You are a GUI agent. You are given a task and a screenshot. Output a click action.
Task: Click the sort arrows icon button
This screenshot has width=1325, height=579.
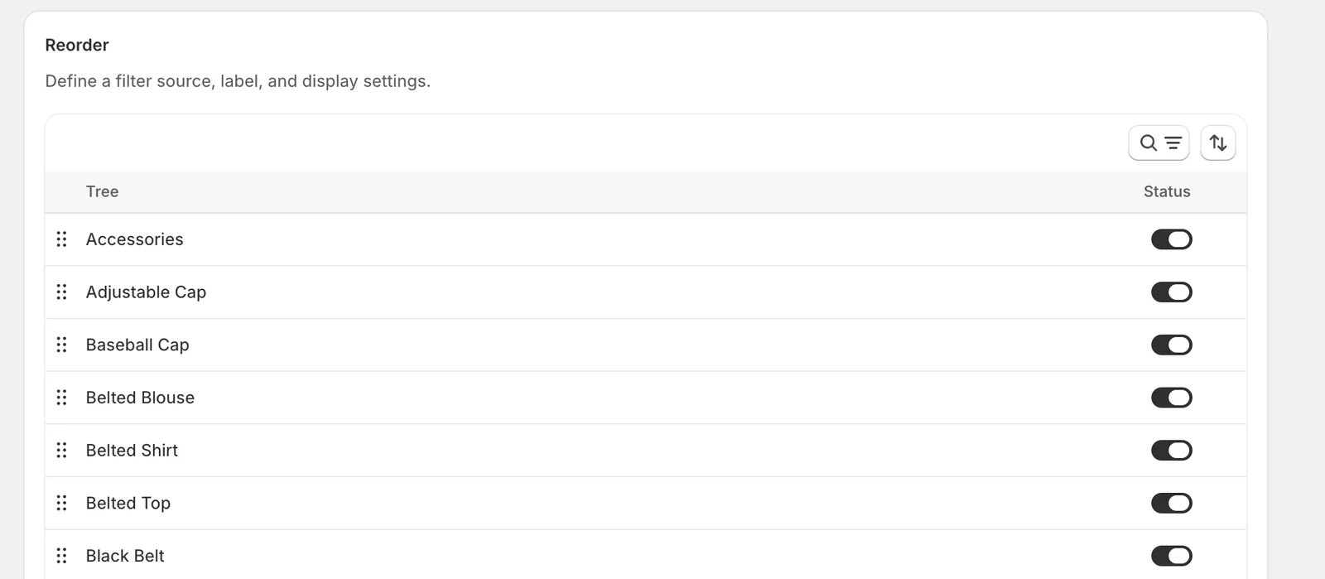(1217, 143)
